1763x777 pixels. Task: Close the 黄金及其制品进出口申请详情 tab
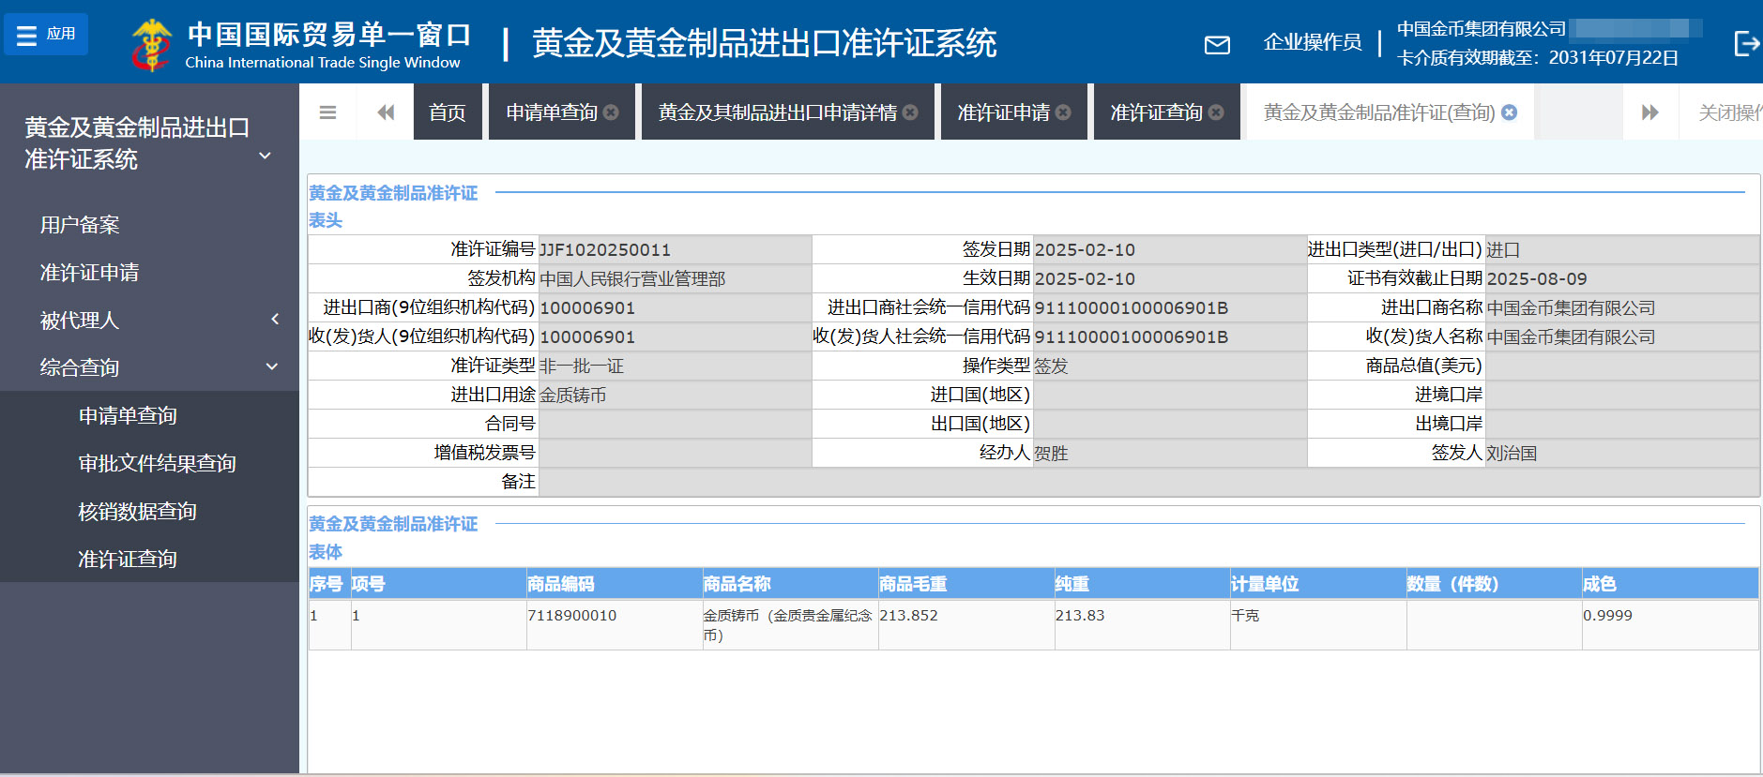click(910, 112)
